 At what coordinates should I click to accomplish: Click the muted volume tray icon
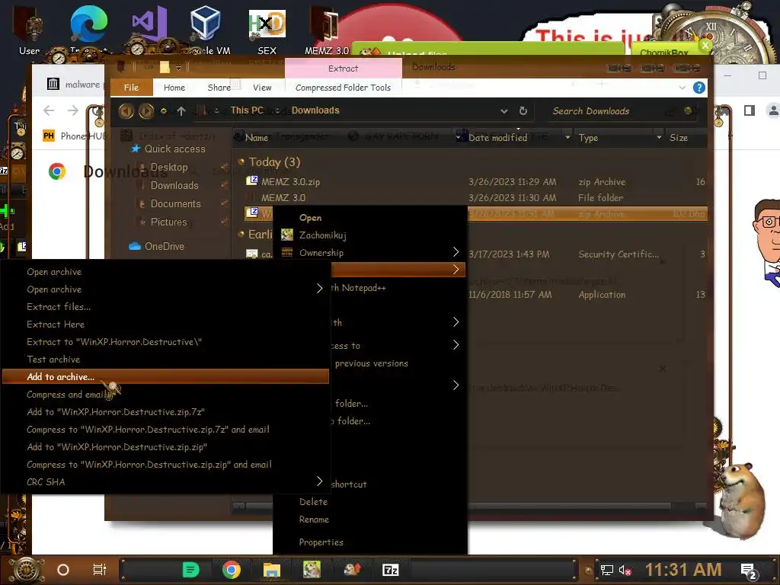point(625,570)
